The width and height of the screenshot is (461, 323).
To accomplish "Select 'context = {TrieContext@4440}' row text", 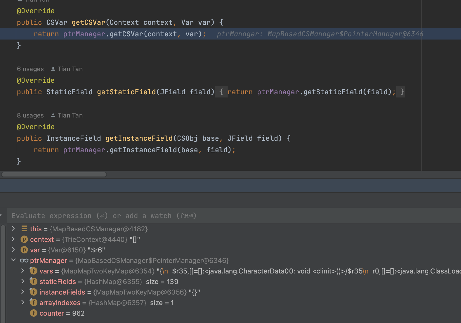I will coord(85,239).
